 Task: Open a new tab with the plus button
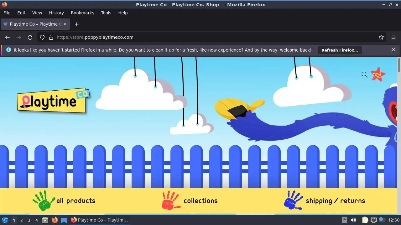click(76, 24)
